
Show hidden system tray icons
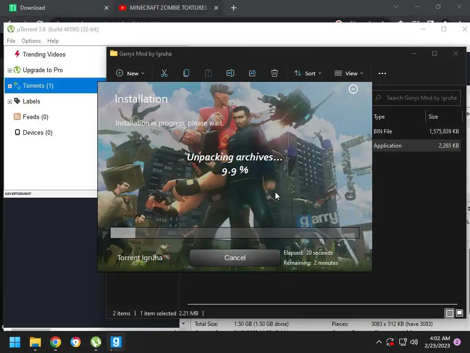pos(379,342)
